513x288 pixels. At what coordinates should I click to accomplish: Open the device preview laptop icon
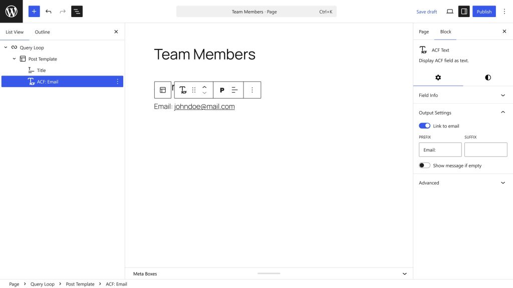click(x=450, y=11)
